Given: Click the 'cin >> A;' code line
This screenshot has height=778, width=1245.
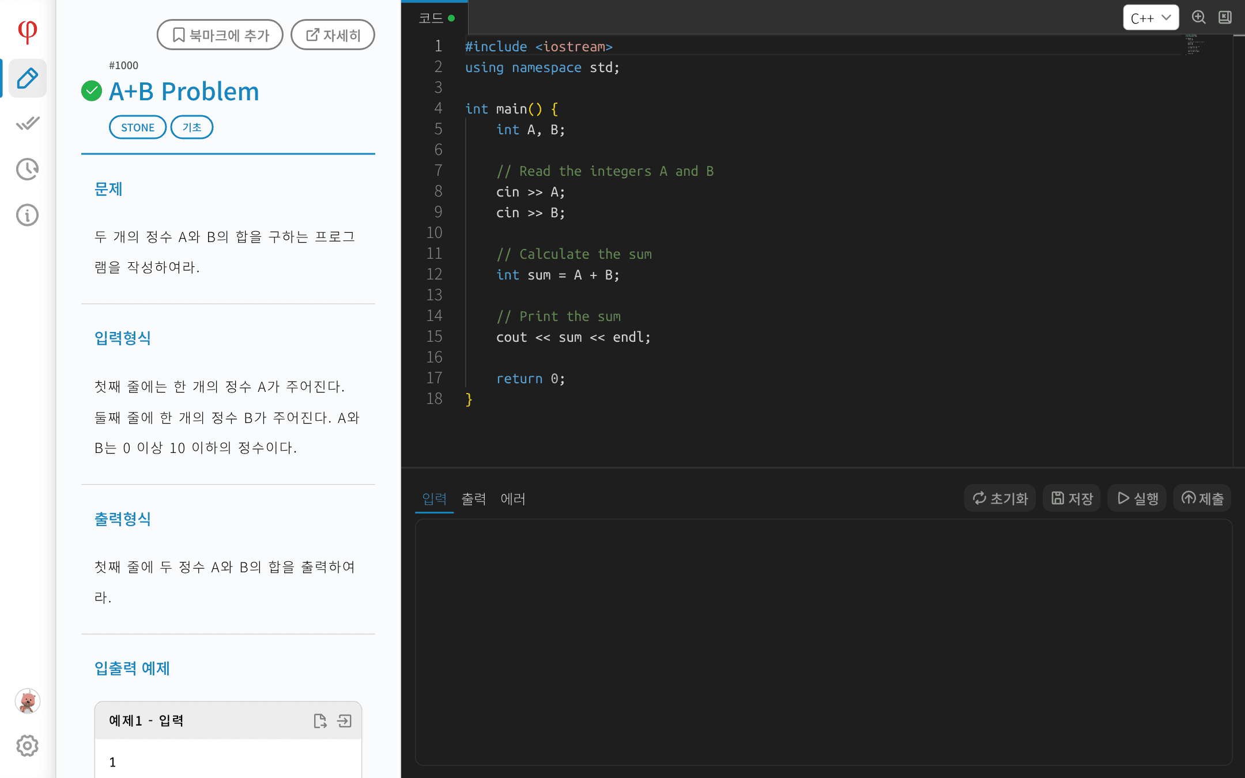Looking at the screenshot, I should coord(531,192).
